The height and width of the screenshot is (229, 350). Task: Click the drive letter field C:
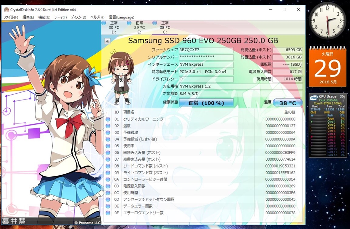[x=206, y=79]
